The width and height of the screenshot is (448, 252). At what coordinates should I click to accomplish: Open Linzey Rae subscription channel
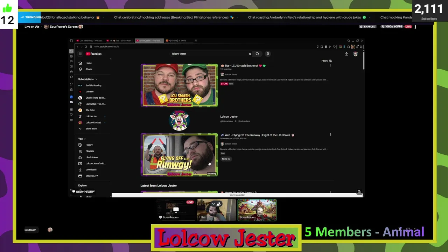point(92,104)
